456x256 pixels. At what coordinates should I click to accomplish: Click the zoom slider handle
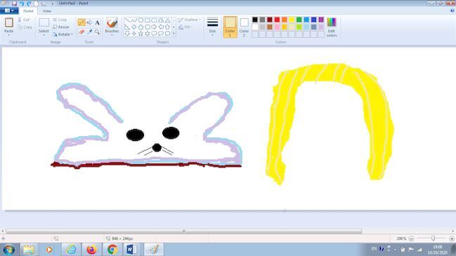point(433,238)
